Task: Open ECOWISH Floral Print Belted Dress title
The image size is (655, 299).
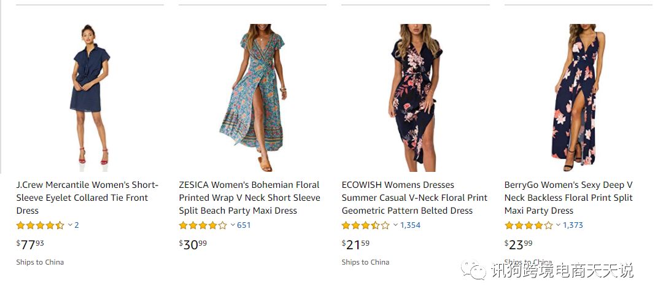Action: [414, 198]
